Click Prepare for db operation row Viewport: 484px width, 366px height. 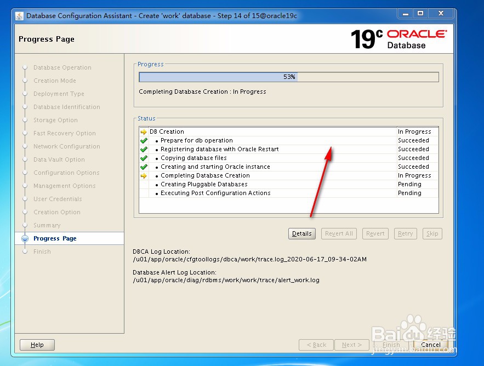coord(289,140)
